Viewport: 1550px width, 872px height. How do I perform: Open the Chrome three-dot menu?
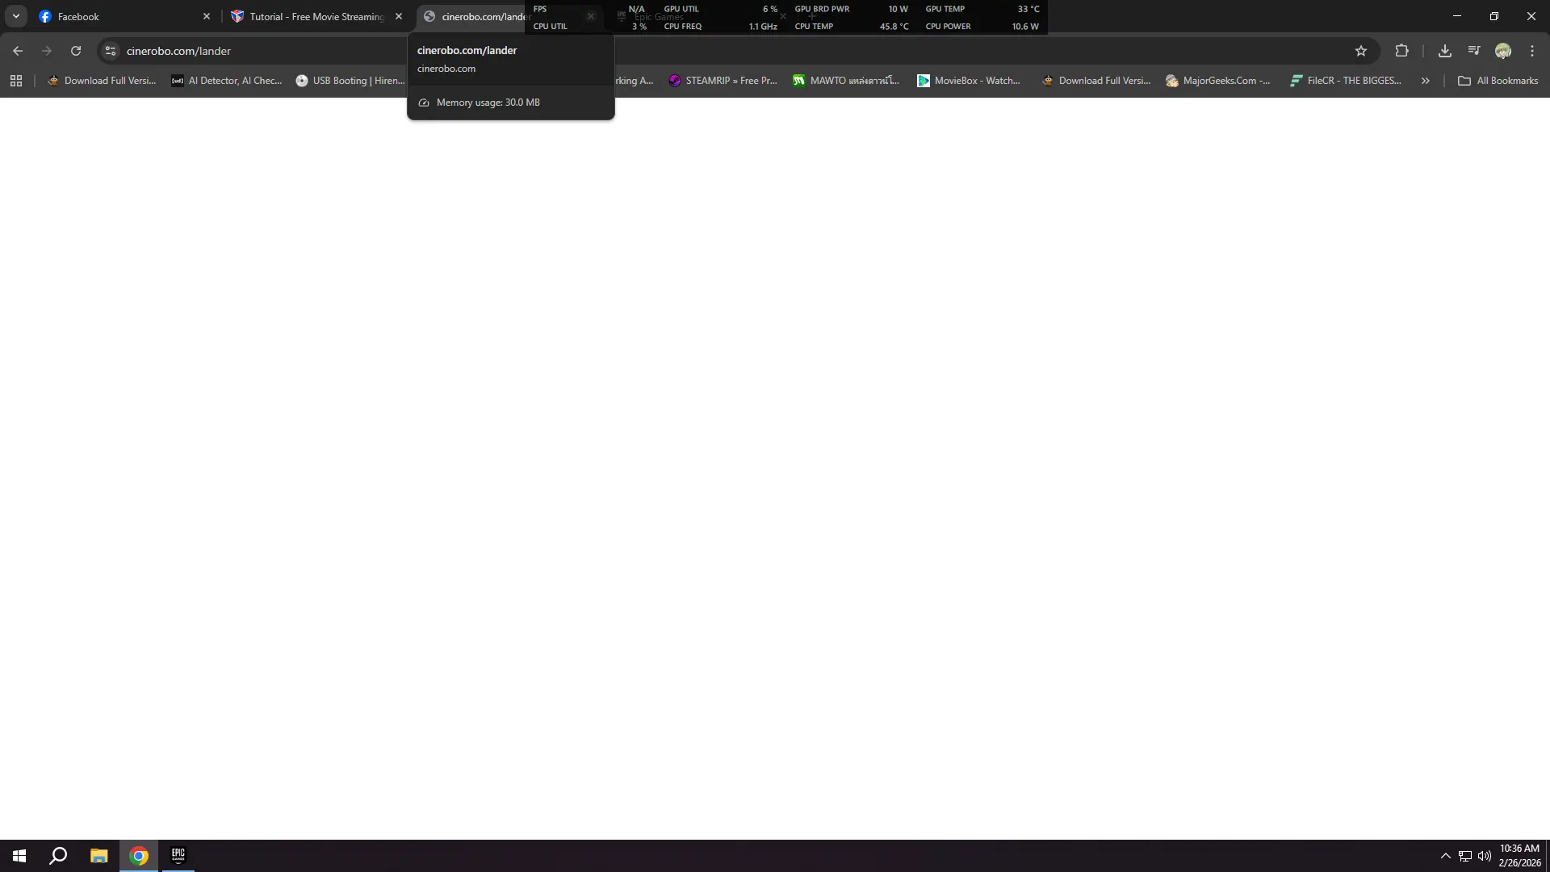click(1532, 51)
